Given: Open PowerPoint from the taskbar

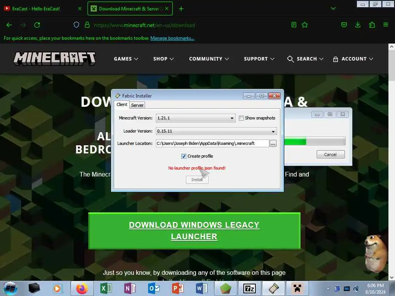Looking at the screenshot, I should (x=178, y=288).
